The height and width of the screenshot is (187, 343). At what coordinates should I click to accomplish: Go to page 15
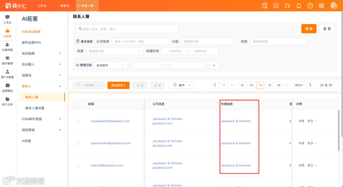(270, 85)
